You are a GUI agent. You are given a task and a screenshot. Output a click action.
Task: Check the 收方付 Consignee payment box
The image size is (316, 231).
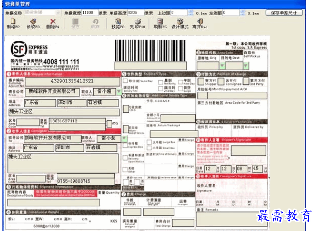coord(221,82)
